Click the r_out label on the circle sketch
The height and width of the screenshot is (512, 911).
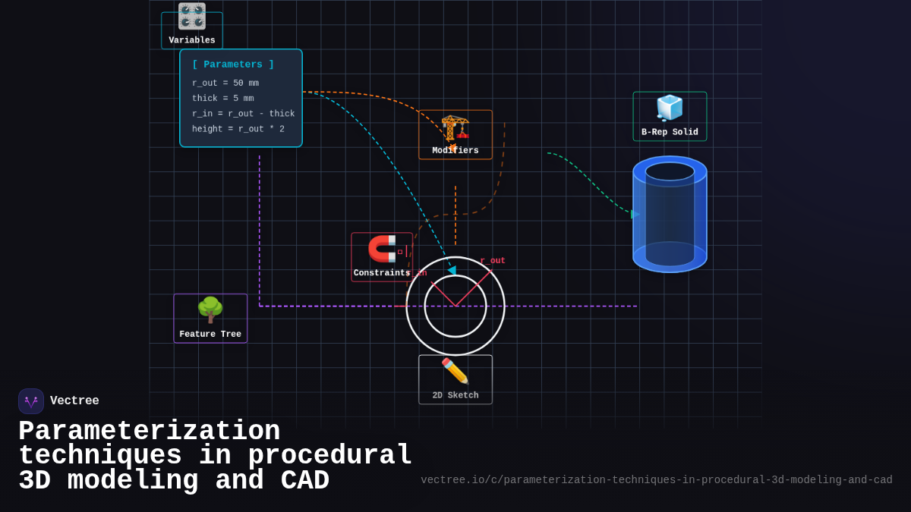tap(492, 259)
